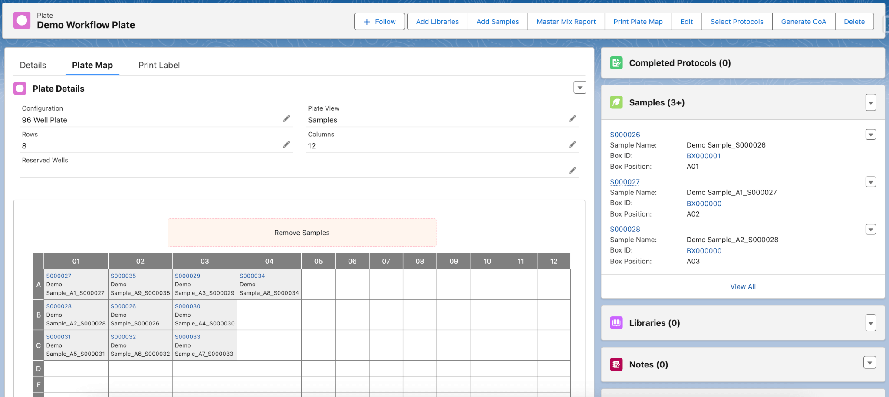
Task: Click row header A in plate map
Action: (x=39, y=285)
